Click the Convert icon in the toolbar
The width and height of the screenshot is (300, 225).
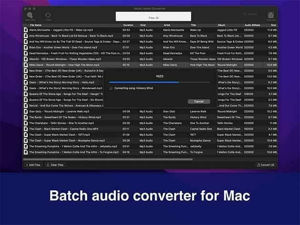270,15
